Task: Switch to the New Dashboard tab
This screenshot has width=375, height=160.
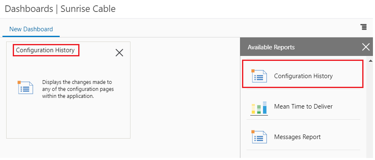Action: pyautogui.click(x=31, y=29)
